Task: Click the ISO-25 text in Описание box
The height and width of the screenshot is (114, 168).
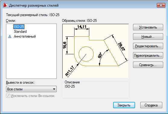Action: [x=70, y=86]
